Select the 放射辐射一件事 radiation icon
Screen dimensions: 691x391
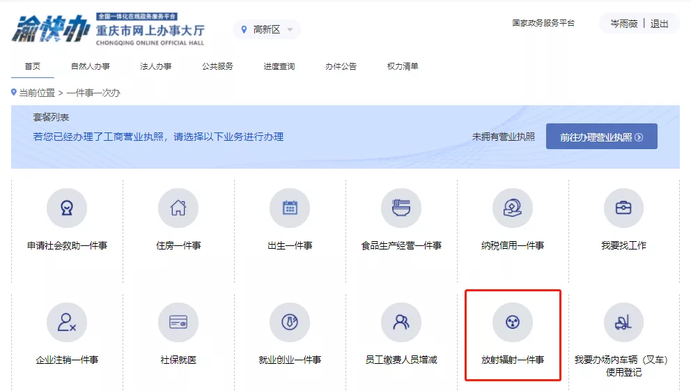513,323
